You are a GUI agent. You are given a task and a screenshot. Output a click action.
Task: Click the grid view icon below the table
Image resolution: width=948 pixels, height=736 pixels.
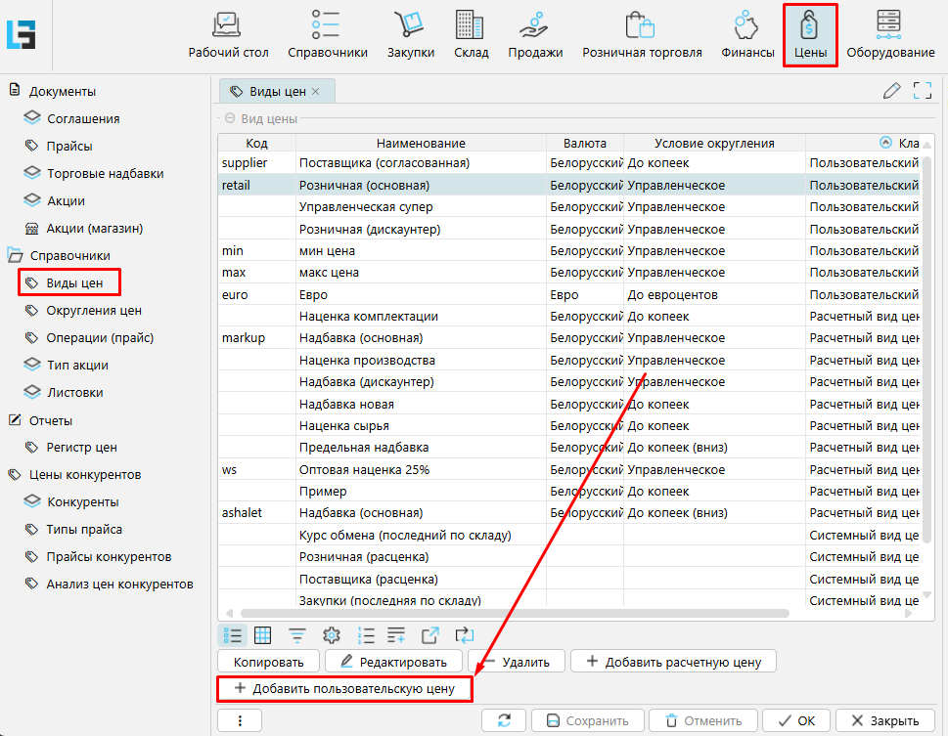tap(263, 635)
